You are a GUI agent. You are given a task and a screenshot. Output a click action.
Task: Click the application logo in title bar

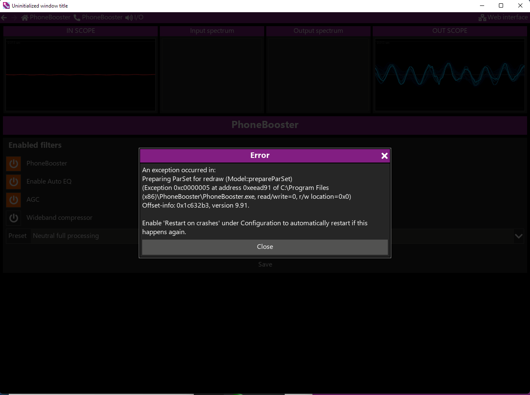[6, 6]
